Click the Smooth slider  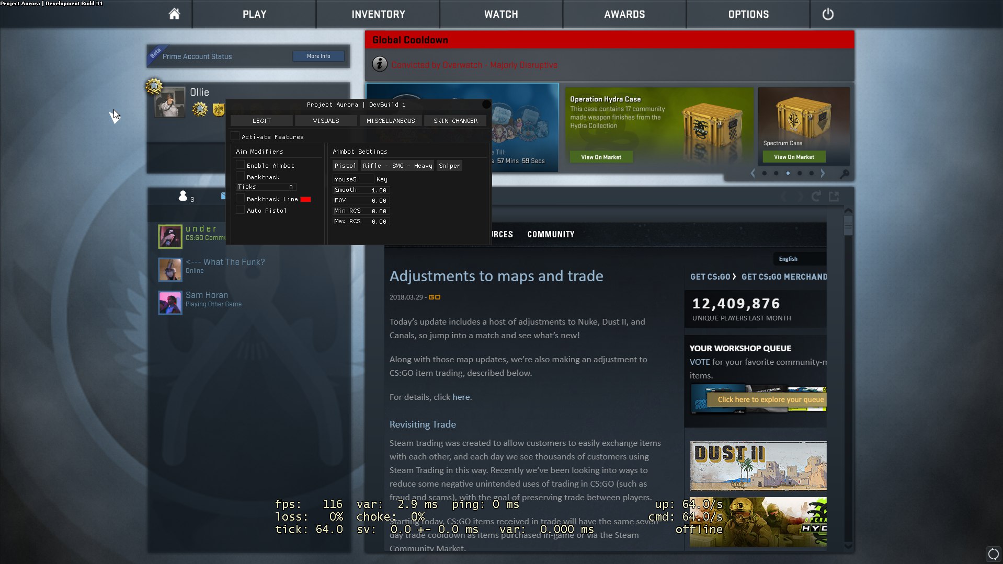pos(361,190)
